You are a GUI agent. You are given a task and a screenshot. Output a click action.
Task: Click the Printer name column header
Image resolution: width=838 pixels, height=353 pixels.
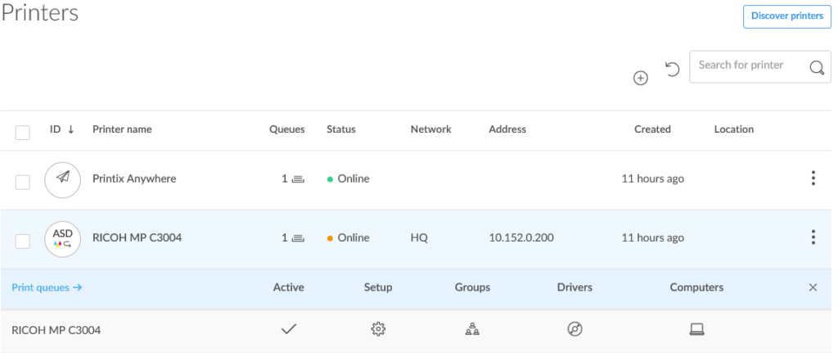tap(122, 129)
